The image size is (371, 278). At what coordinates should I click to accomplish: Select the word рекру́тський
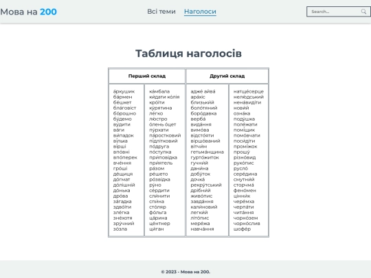(206, 185)
